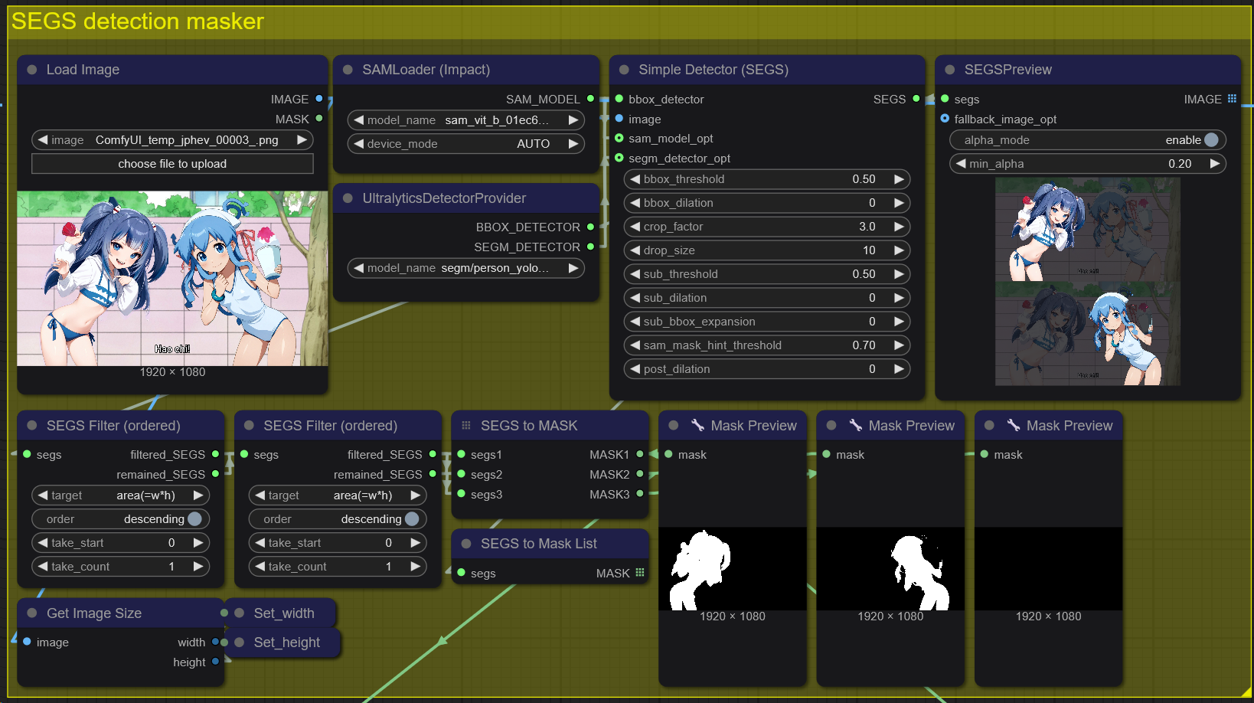Click the grid icon on SEGS to MASK header

point(466,426)
